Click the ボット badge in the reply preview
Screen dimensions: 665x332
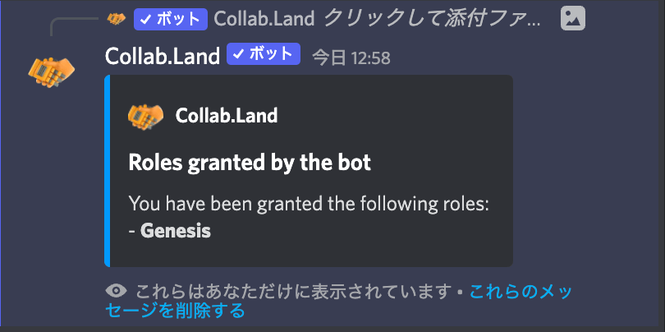coord(171,19)
